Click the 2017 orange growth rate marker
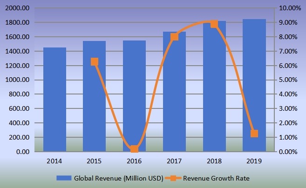The width and height of the screenshot is (306, 188). click(174, 37)
